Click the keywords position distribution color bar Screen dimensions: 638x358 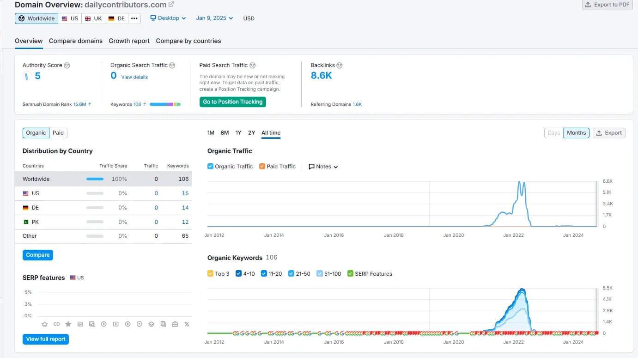pos(165,105)
